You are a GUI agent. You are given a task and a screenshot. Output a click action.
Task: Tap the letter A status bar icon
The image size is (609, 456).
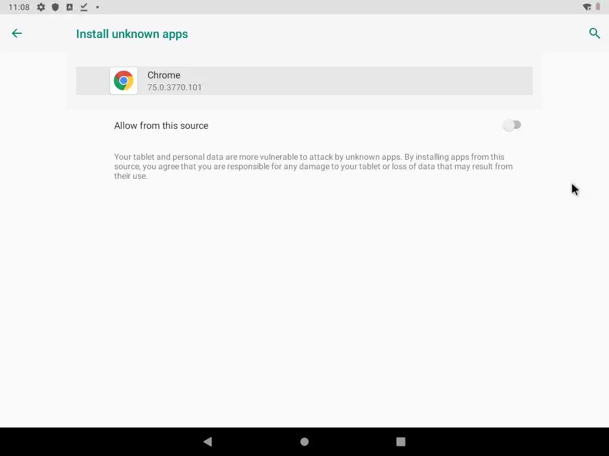pos(70,7)
